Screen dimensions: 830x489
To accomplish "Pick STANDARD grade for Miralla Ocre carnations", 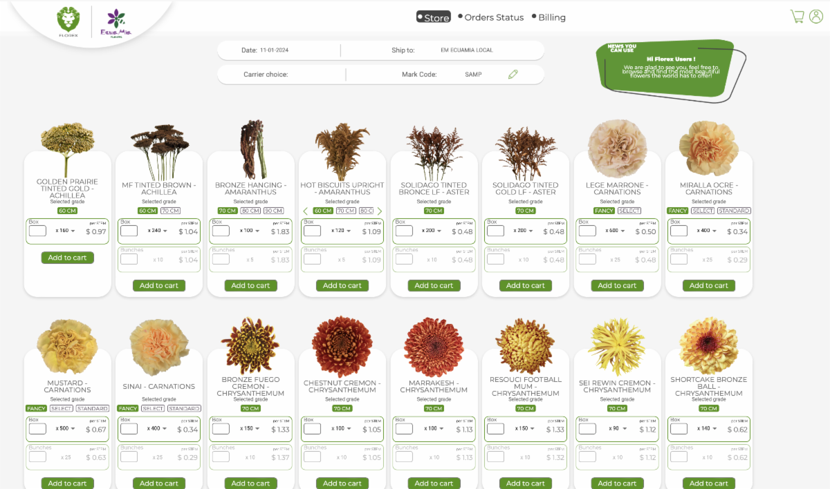I will pyautogui.click(x=733, y=211).
